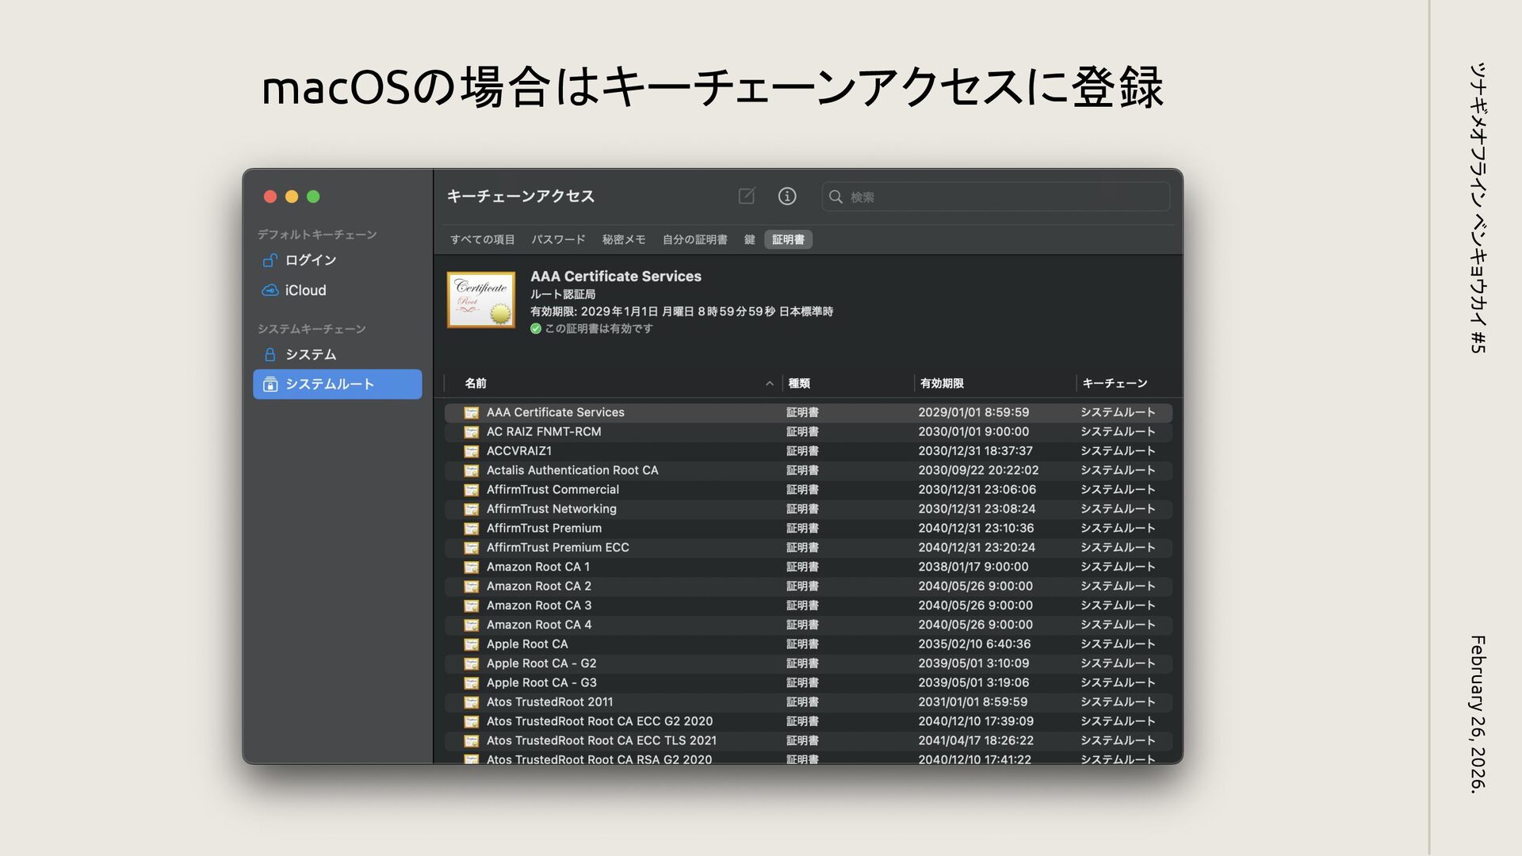The height and width of the screenshot is (856, 1522).
Task: Select the 鍵 category
Action: click(x=749, y=239)
